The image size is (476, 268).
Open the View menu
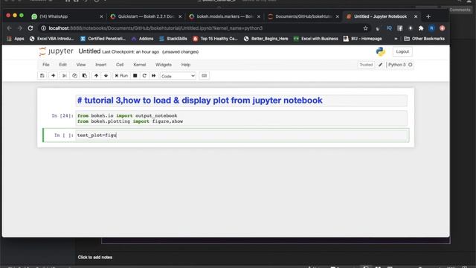[x=81, y=65]
